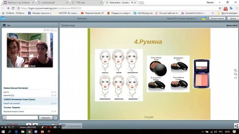
Task: Click the Говорити! speak button
Action: click(71, 126)
